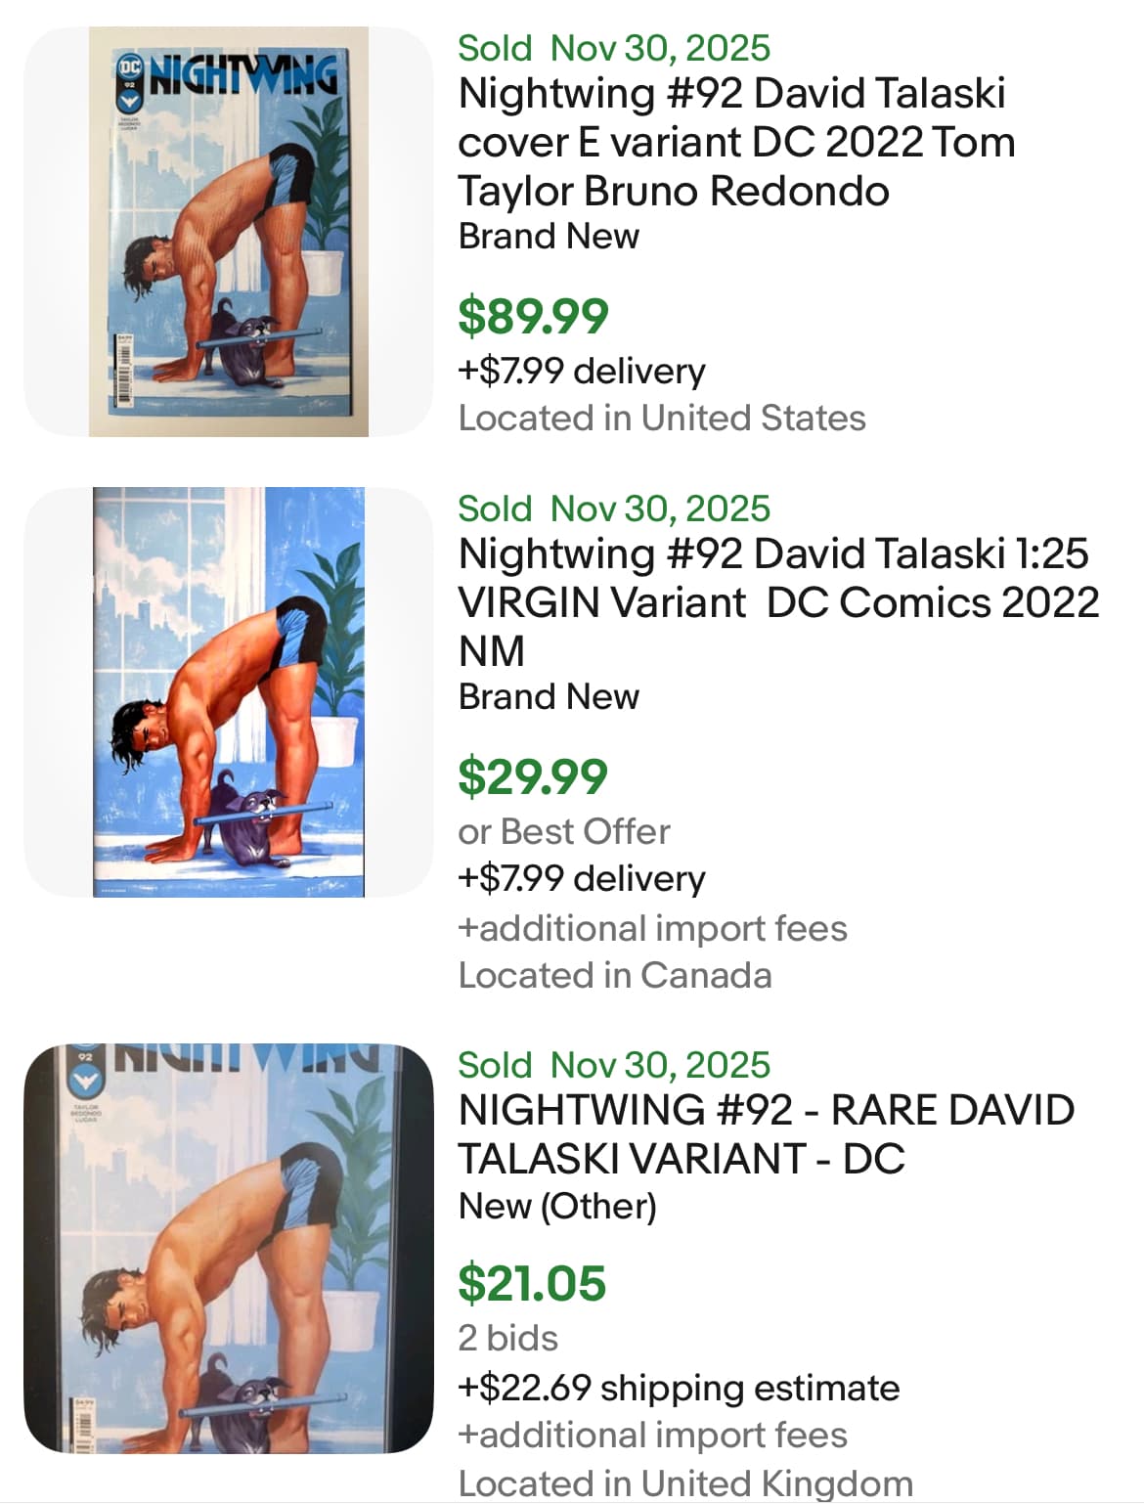Click the Sold date above the cover E listing
The image size is (1144, 1504).
click(x=614, y=48)
